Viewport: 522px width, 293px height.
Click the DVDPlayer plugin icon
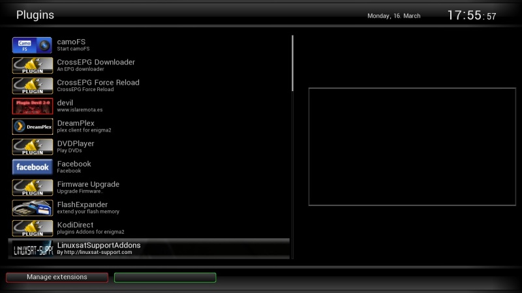[x=32, y=147]
